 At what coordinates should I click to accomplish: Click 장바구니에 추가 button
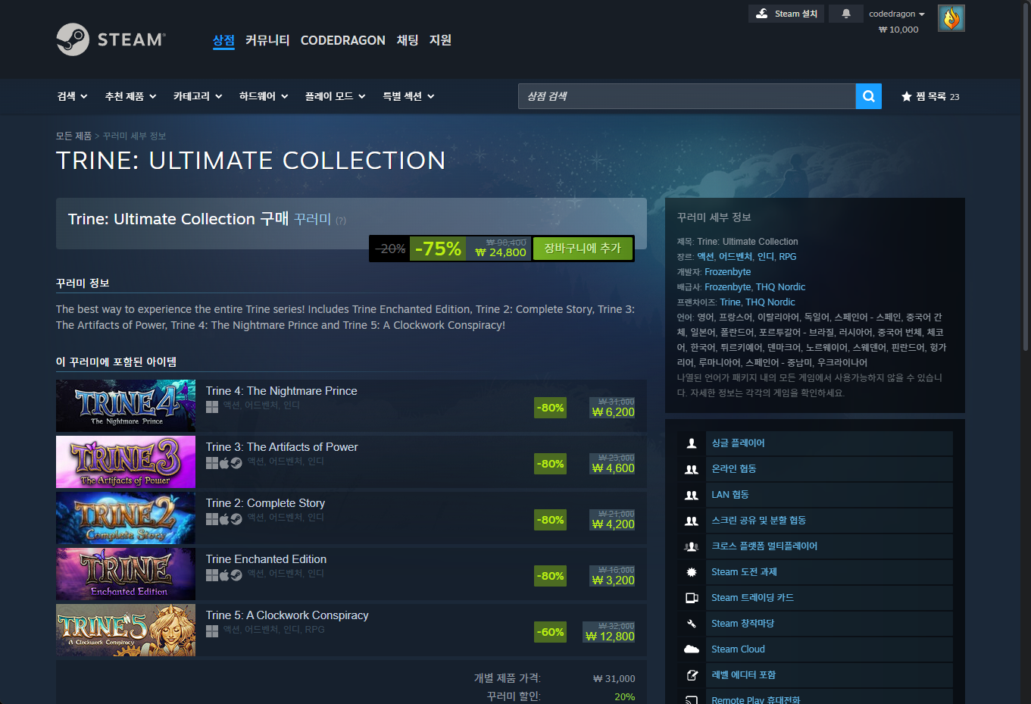pos(583,249)
